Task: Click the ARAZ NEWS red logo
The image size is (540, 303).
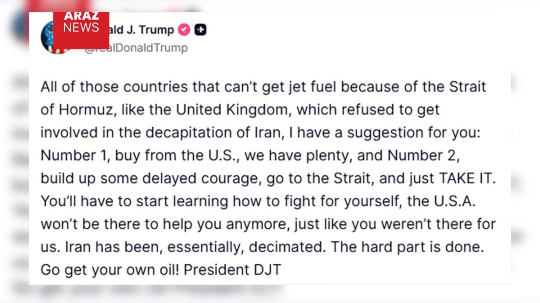Action: pos(81,30)
